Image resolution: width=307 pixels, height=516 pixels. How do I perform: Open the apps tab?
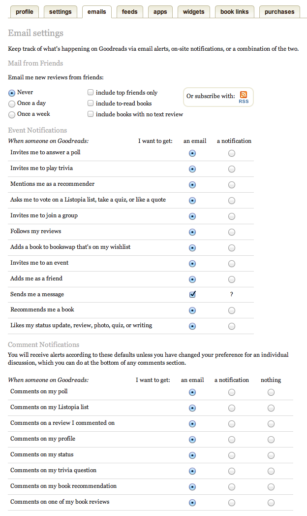pyautogui.click(x=160, y=11)
